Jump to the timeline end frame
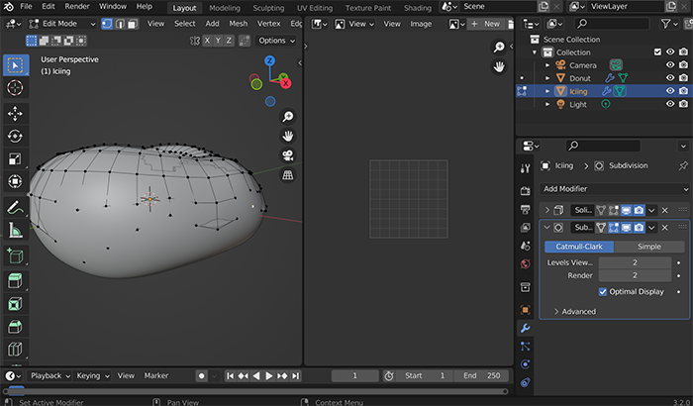The height and width of the screenshot is (406, 693). point(294,376)
